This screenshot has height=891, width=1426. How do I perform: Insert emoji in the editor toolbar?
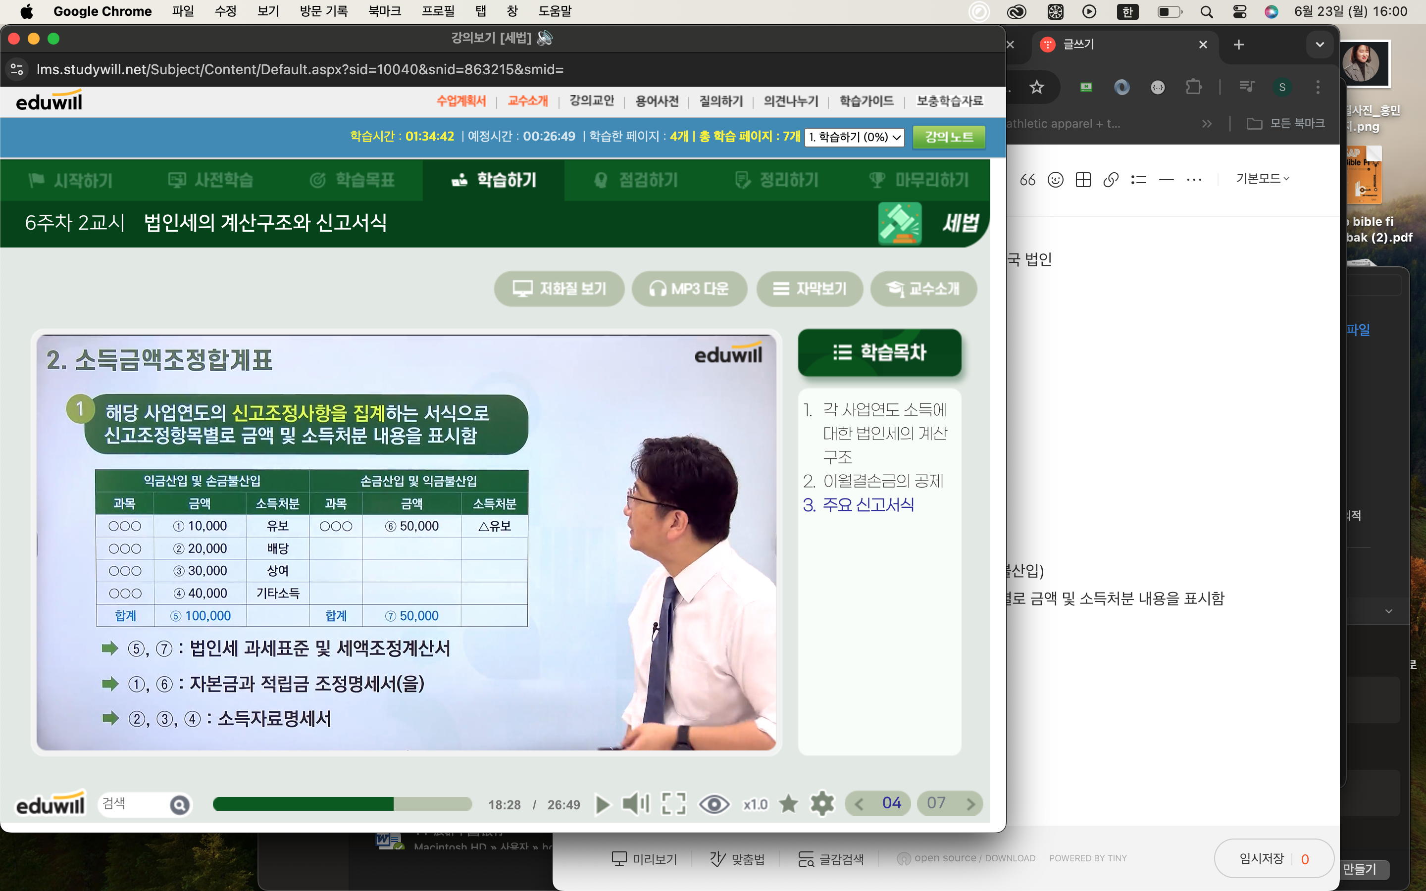1055,180
